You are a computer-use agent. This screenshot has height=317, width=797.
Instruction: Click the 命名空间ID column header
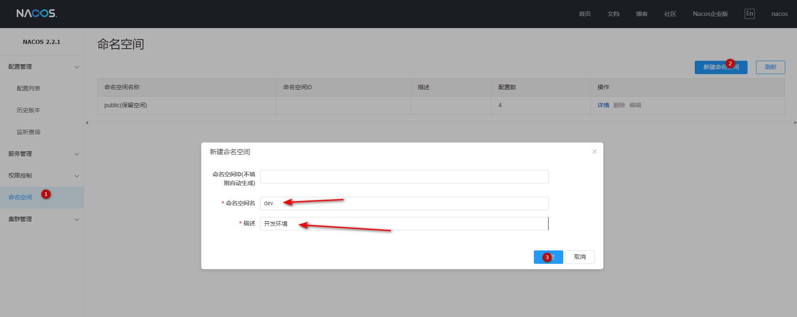pos(344,88)
